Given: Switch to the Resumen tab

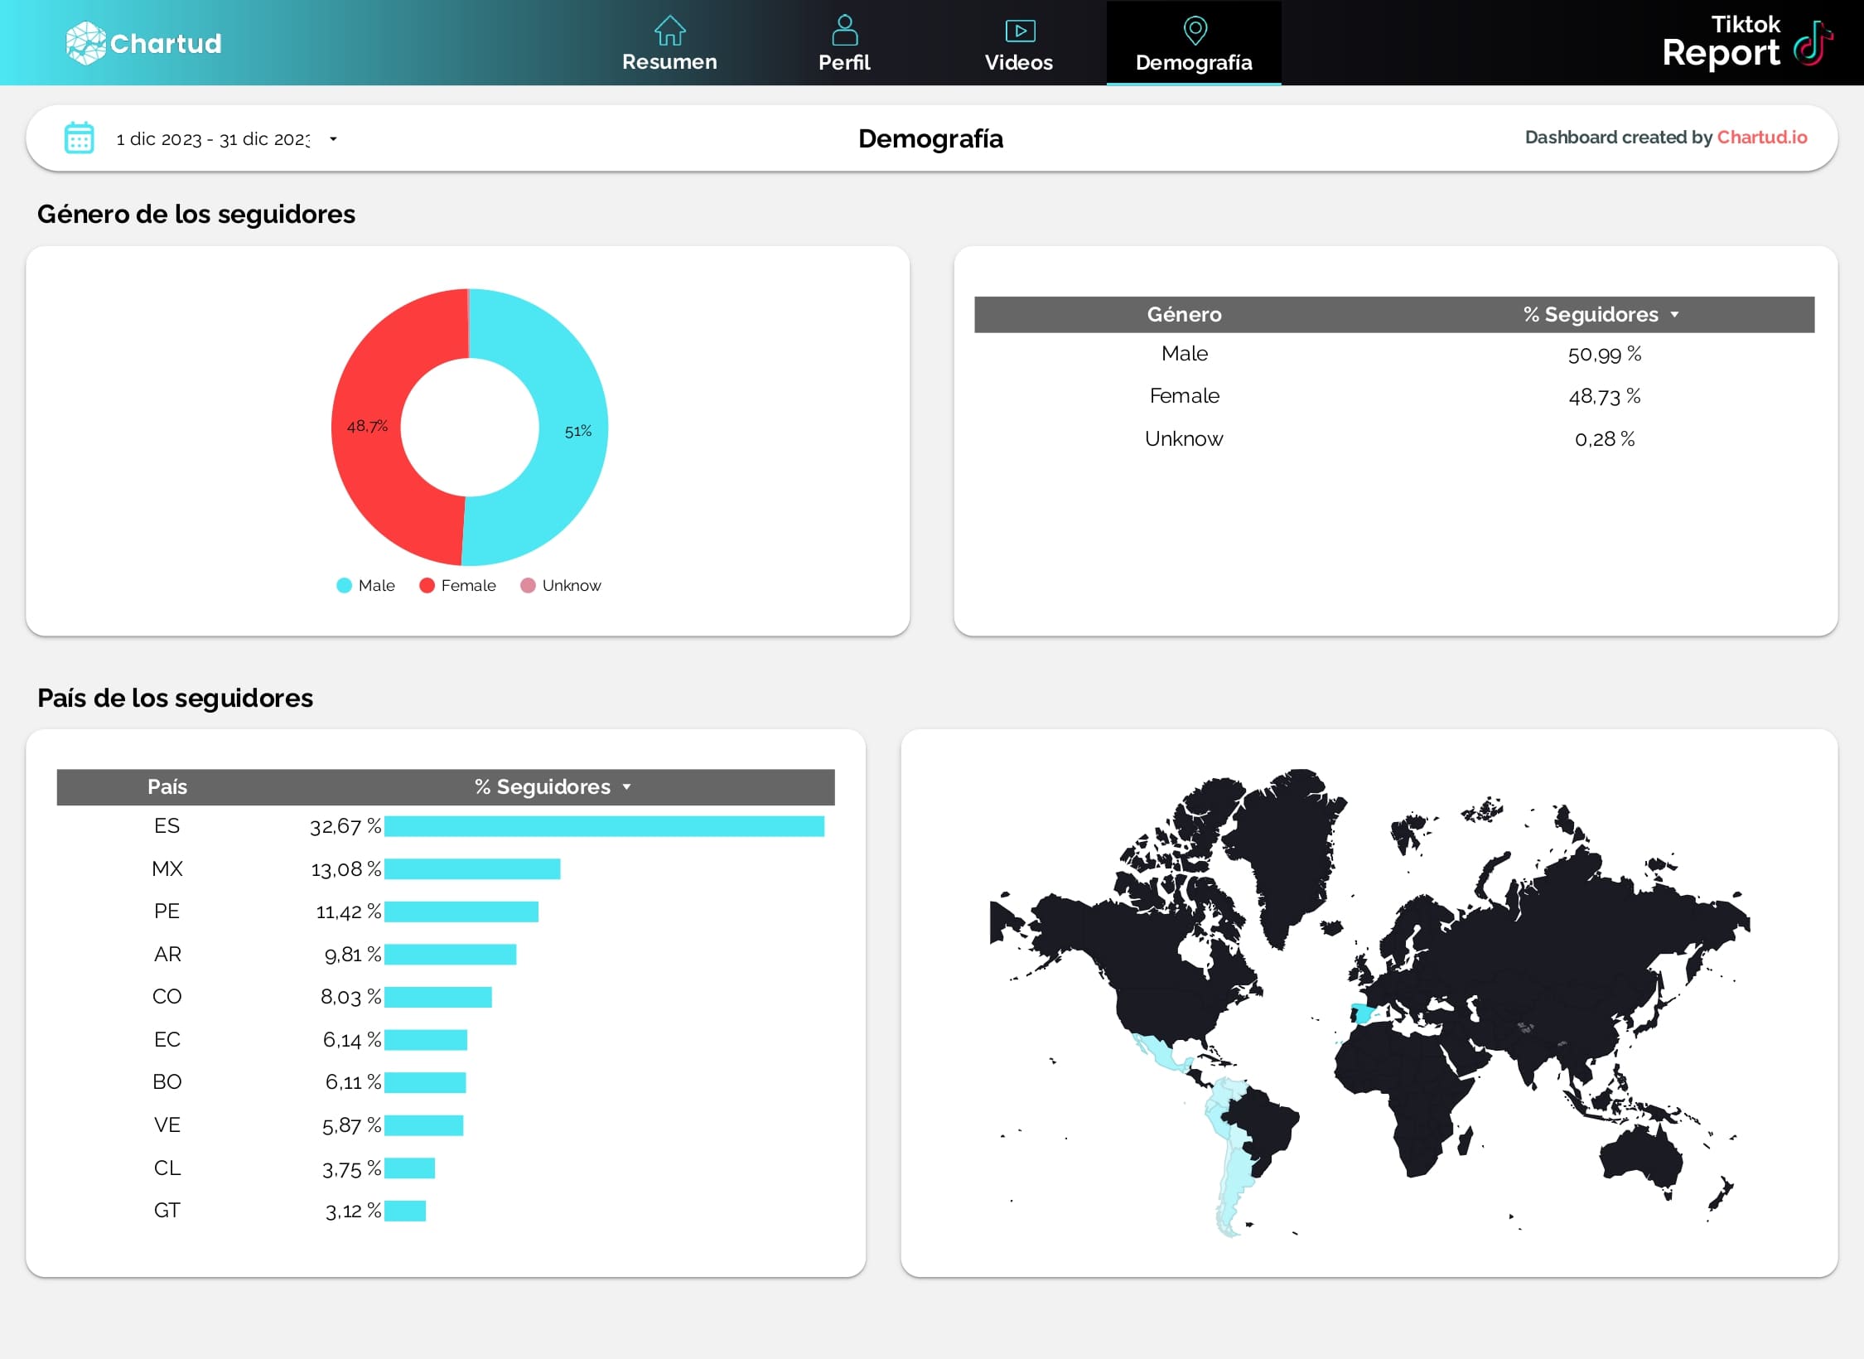Looking at the screenshot, I should [x=669, y=61].
